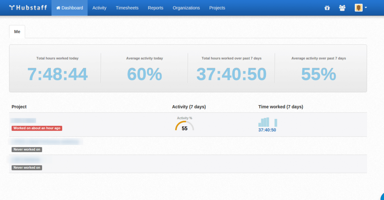The height and width of the screenshot is (200, 384).
Task: Click the 55% seven-day average activity
Action: [x=318, y=74]
